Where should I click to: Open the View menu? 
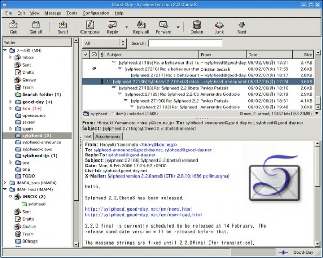(35, 13)
